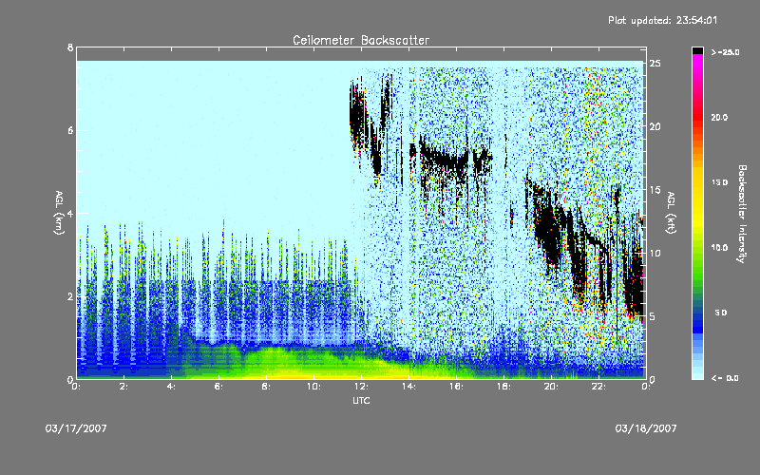Viewport: 760px width, 475px height.
Task: Click the 2 km tick label
Action: click(x=70, y=296)
